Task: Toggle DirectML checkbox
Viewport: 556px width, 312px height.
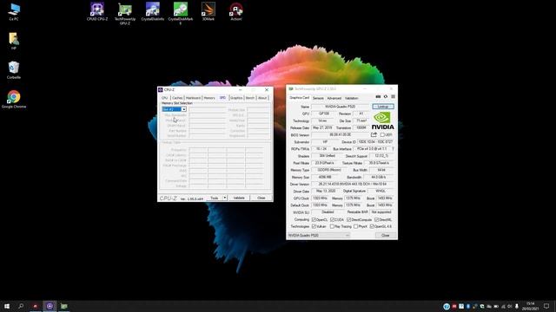Action: pos(376,219)
